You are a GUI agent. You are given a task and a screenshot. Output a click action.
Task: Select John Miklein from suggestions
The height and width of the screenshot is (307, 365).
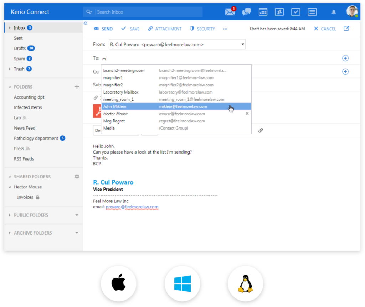point(176,106)
